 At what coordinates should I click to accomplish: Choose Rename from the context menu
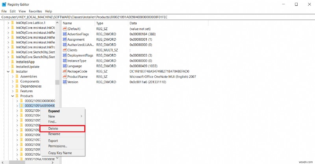pyautogui.click(x=63, y=134)
